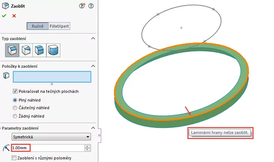Collapse Typ zaoblení section
Image resolution: width=274 pixels, height=162 pixels.
pos(93,38)
